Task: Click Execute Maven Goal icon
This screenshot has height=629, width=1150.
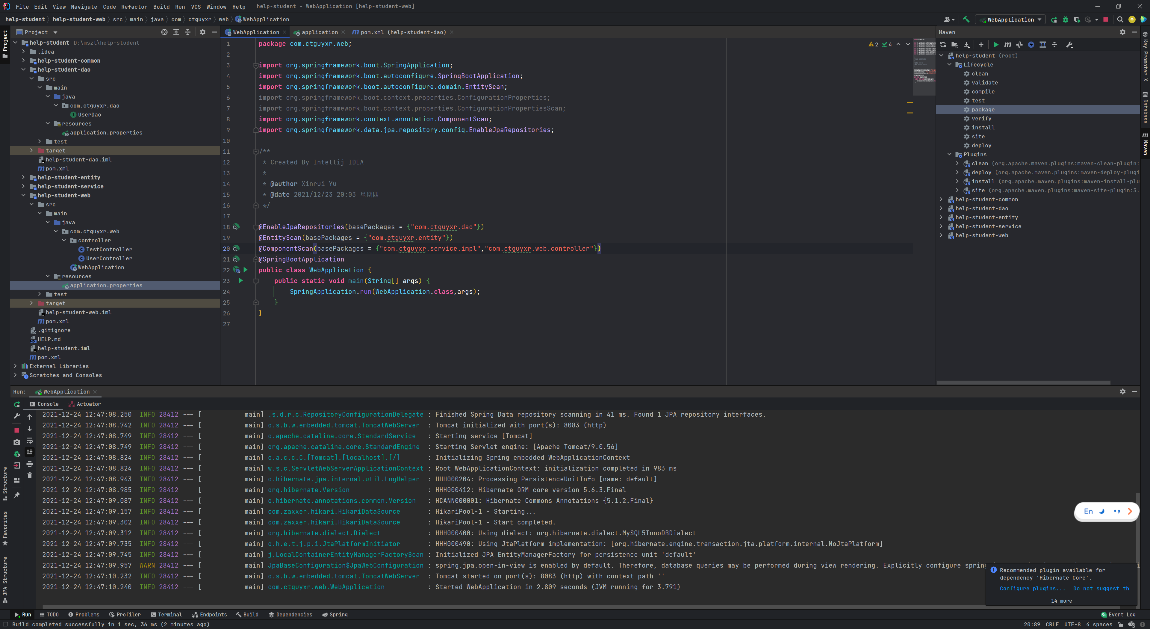Action: (1007, 45)
